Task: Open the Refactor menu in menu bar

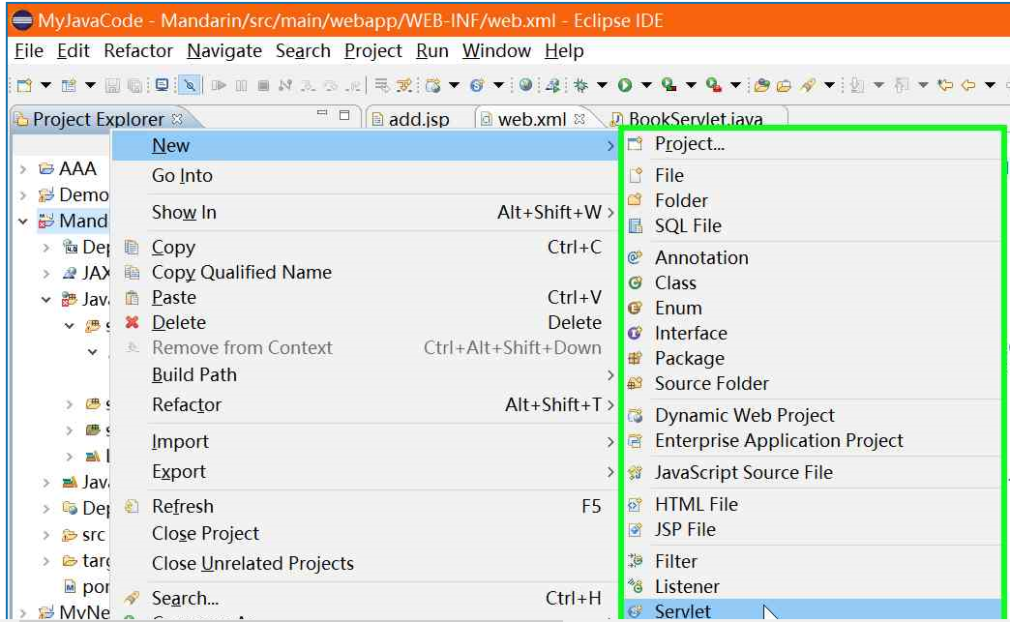Action: [x=137, y=51]
